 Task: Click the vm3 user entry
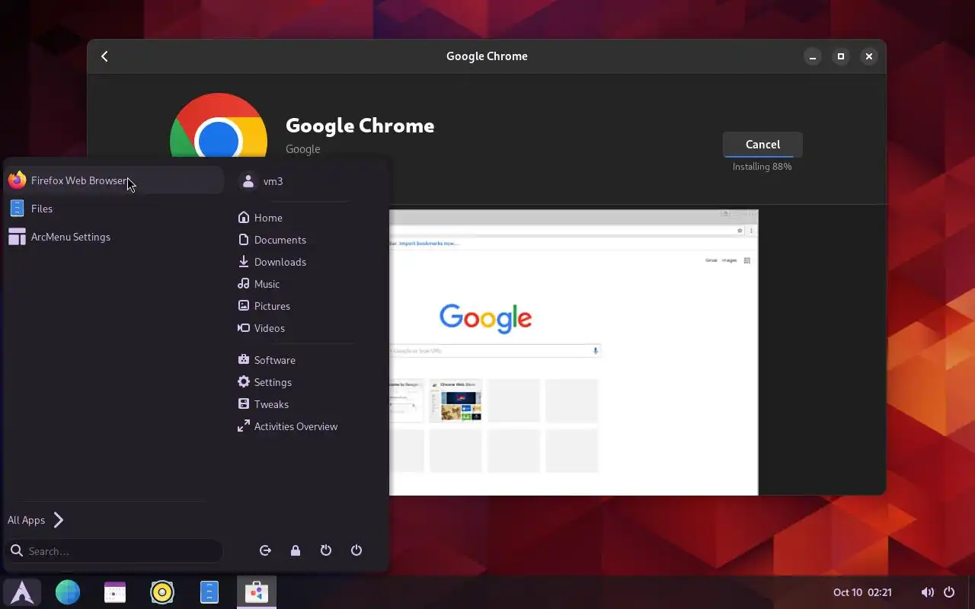[x=261, y=181]
